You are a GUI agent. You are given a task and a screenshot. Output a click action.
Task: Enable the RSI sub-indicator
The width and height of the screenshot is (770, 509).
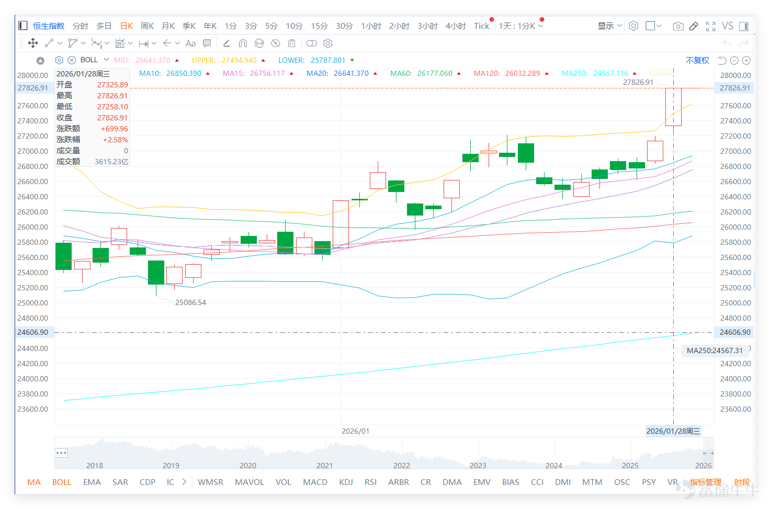coord(371,482)
